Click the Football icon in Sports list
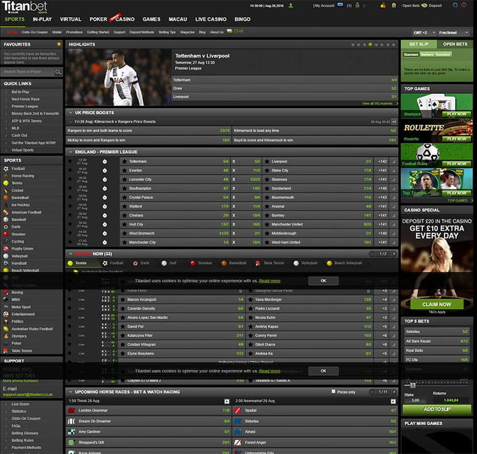Screen dimensions: 477x454 (x=6, y=168)
